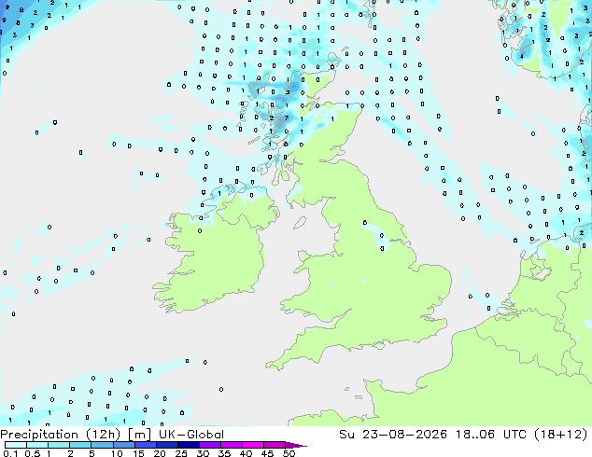Click the 25–30 navy legend swatch
Image resolution: width=592 pixels, height=457 pixels.
pos(189,445)
